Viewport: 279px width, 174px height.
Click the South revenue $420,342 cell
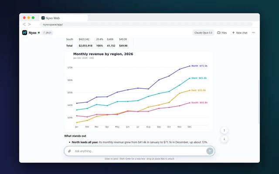click(84, 39)
